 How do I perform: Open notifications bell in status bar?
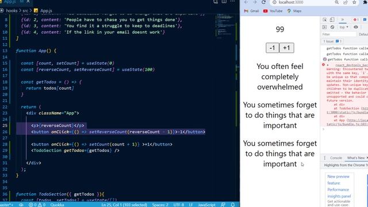coord(232,205)
